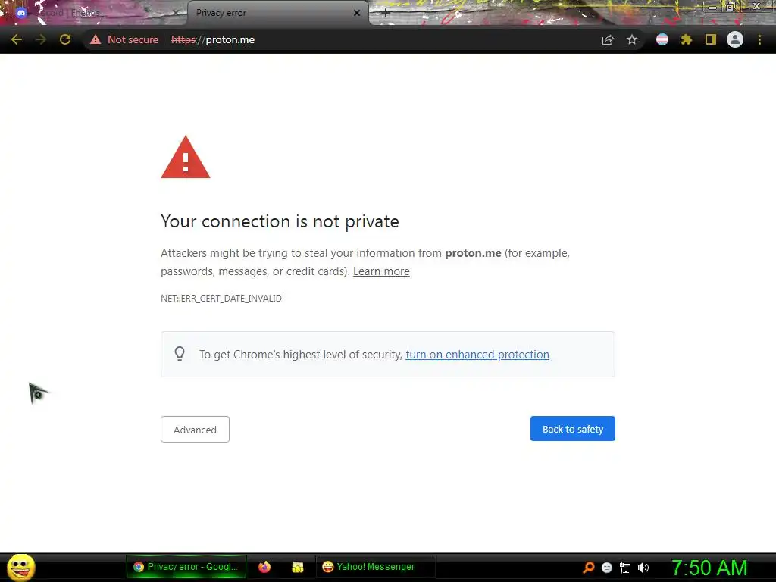Close the Privacy error tab
The width and height of the screenshot is (776, 582).
[357, 13]
